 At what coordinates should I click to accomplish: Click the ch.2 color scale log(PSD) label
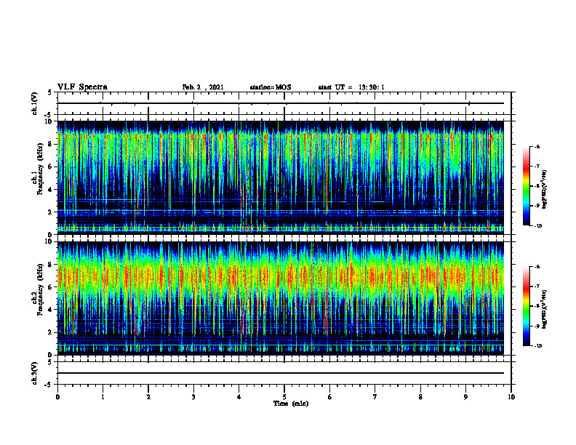tap(545, 310)
